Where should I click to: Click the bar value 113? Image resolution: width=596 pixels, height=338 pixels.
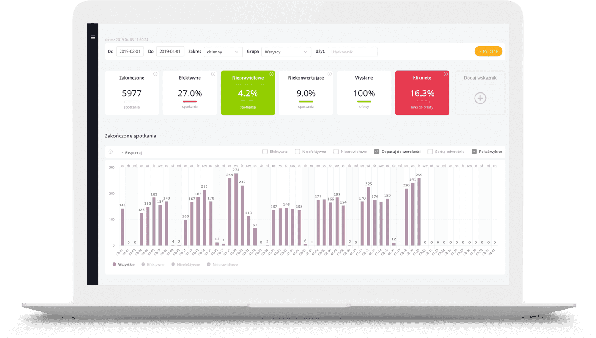(249, 213)
